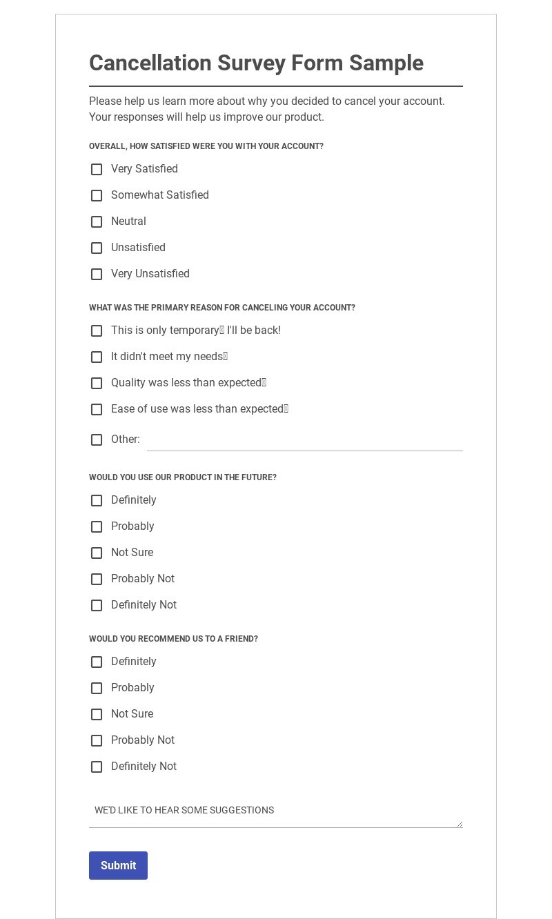Mark Unsatisfied under account satisfaction
Image resolution: width=552 pixels, height=919 pixels.
[97, 248]
